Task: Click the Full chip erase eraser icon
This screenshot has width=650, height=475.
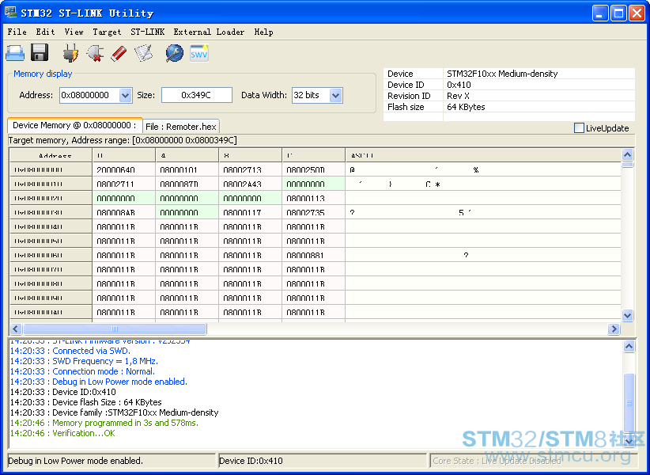Action: click(x=119, y=53)
